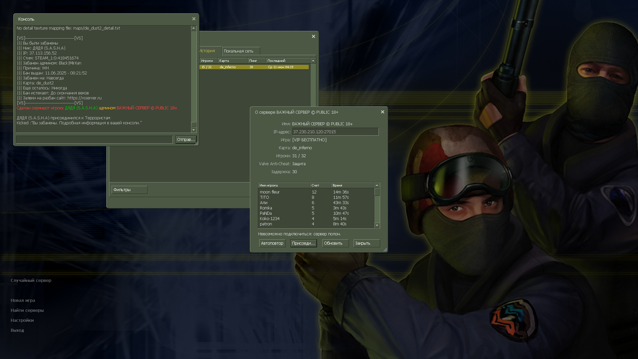The image size is (638, 359).
Task: Click the 'Kicked' message line in console
Action: click(x=79, y=123)
